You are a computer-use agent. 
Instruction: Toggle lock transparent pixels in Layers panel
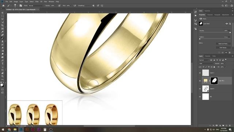click(x=203, y=67)
